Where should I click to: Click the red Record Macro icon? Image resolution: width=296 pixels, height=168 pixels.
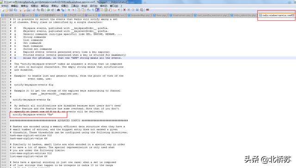124,10
